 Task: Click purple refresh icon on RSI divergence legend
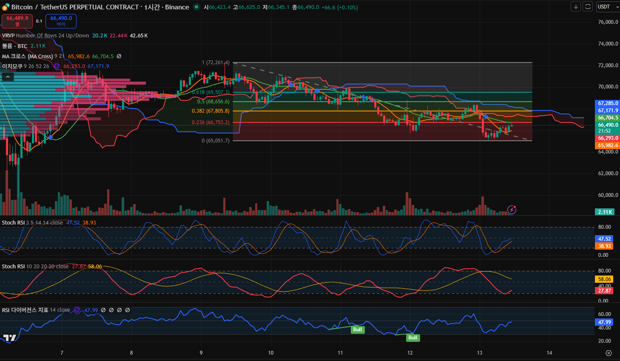click(x=77, y=310)
